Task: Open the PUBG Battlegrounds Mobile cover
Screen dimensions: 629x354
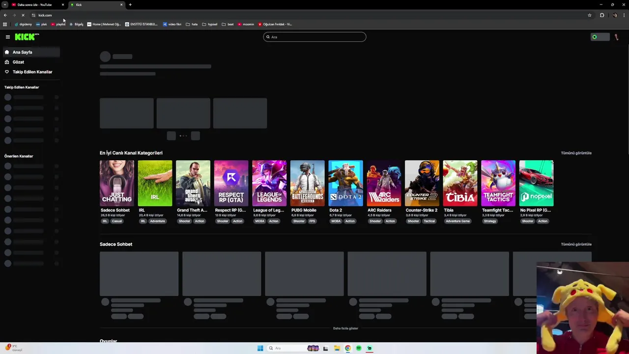Action: 307,183
